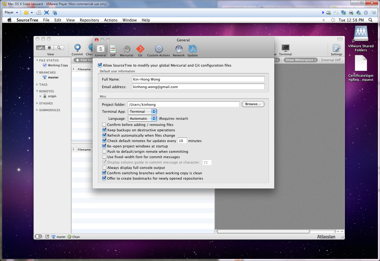The height and width of the screenshot is (261, 380).
Task: Collapse the REMOTES section
Action: 37,91
